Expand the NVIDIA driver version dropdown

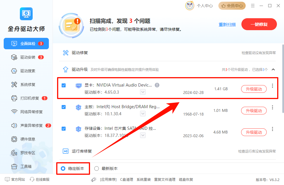pos(143,92)
